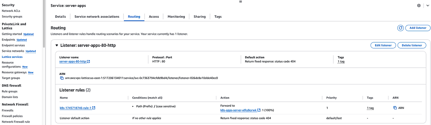
Task: Click the settings gear icon at top right
Action: pyautogui.click(x=419, y=6)
